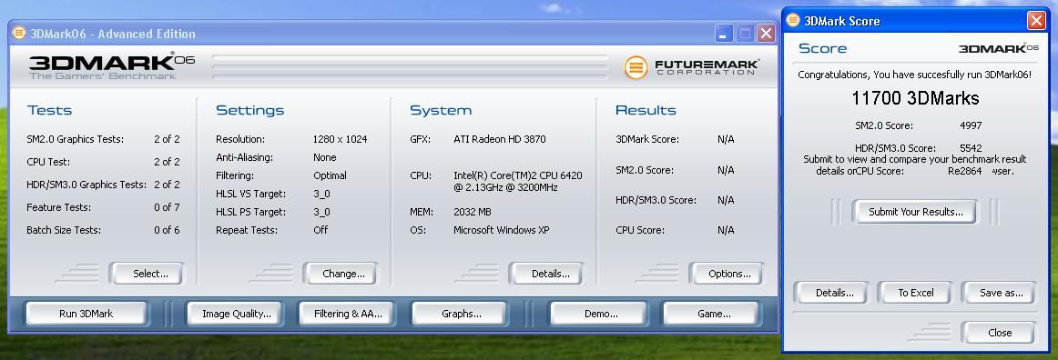Open Image Quality... tool

pos(233,314)
